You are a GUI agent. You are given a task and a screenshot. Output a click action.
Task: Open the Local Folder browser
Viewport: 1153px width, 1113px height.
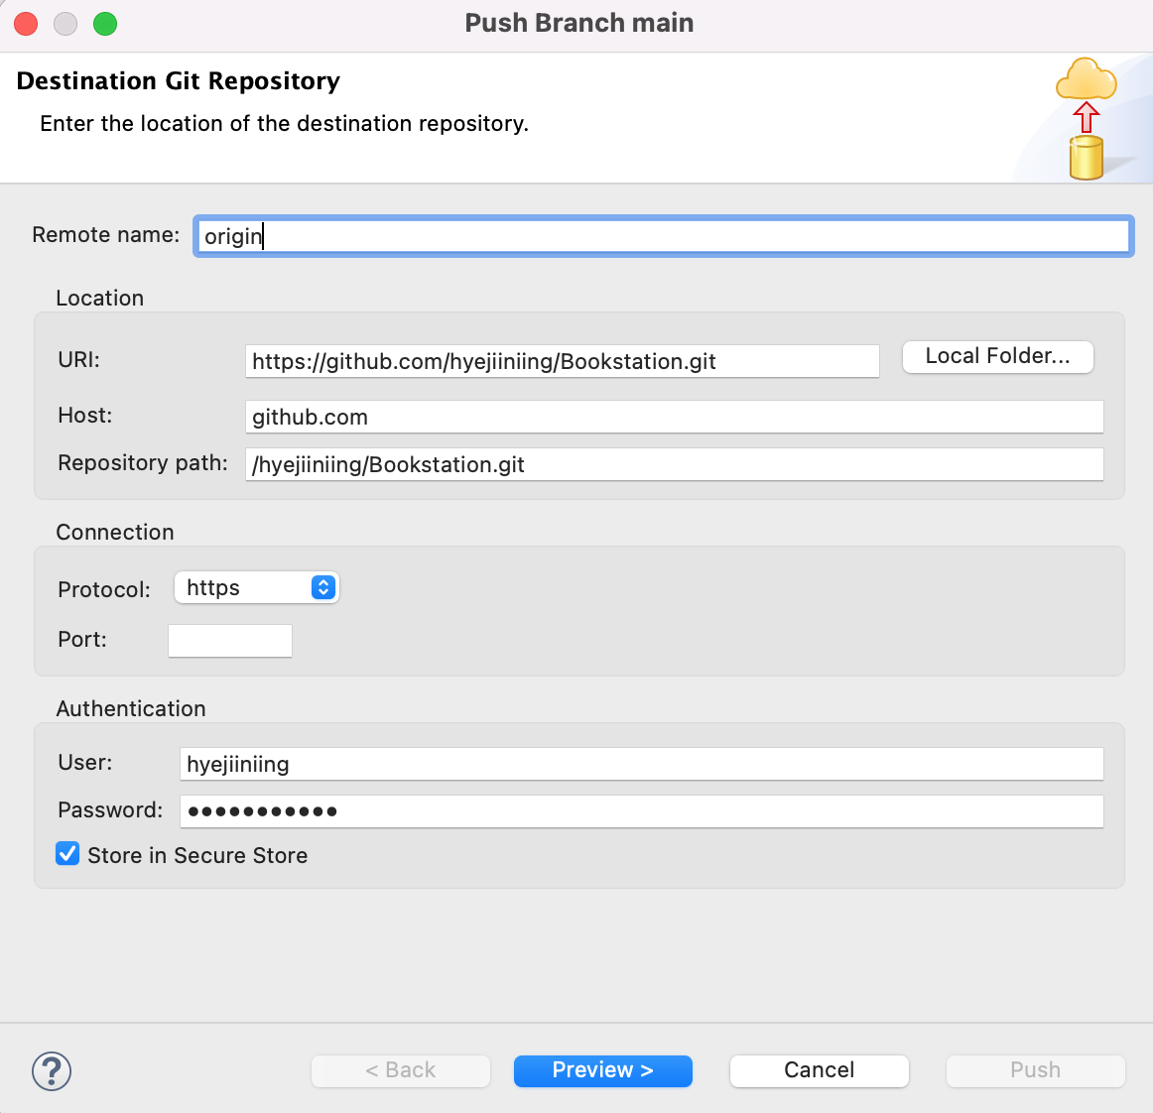tap(997, 357)
